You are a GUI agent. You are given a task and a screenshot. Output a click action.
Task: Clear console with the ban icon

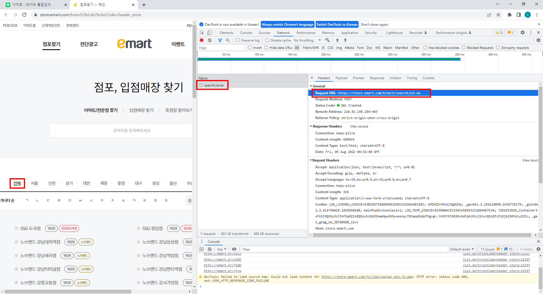[210, 249]
